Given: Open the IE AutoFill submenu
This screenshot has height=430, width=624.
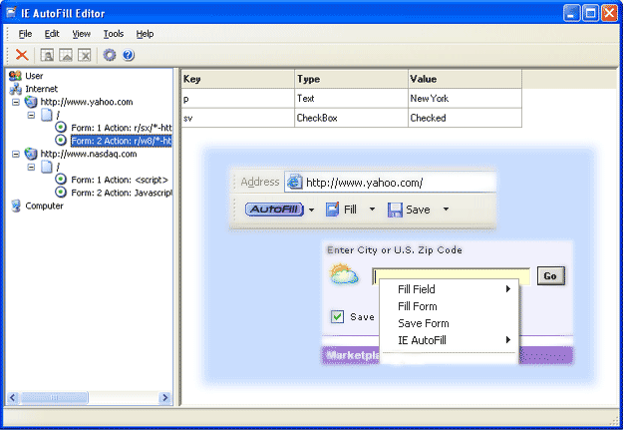Looking at the screenshot, I should 449,340.
